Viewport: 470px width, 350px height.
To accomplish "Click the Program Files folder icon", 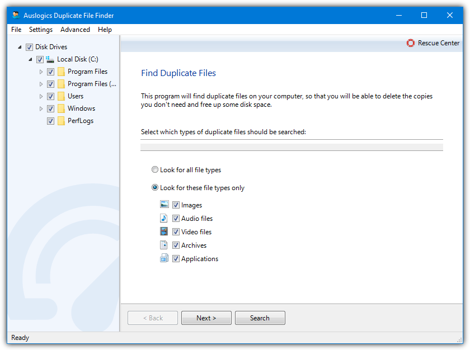I will click(x=61, y=72).
